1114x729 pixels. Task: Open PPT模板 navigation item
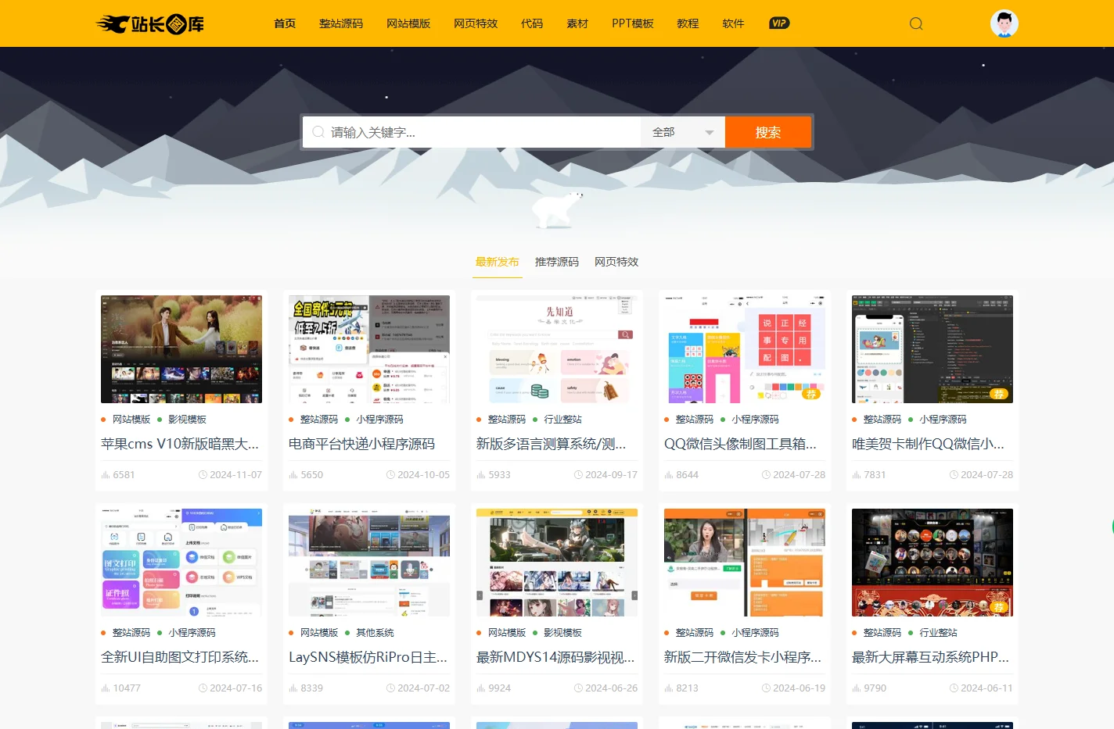tap(633, 23)
